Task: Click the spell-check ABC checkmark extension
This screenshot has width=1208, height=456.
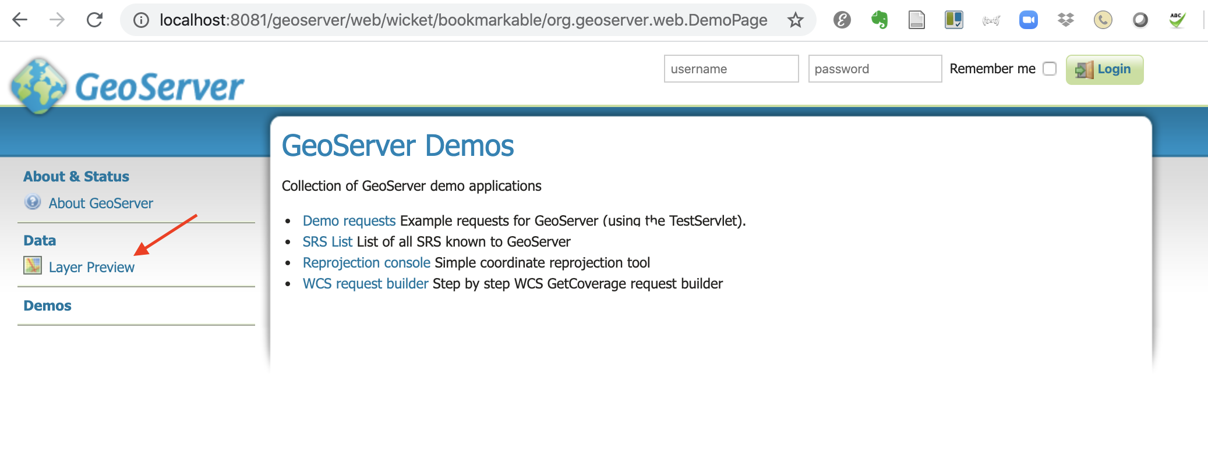Action: coord(1177,20)
